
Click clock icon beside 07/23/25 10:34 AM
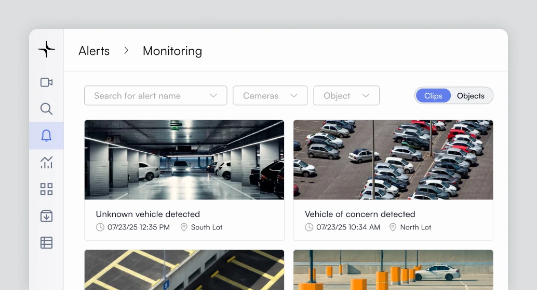click(x=309, y=227)
